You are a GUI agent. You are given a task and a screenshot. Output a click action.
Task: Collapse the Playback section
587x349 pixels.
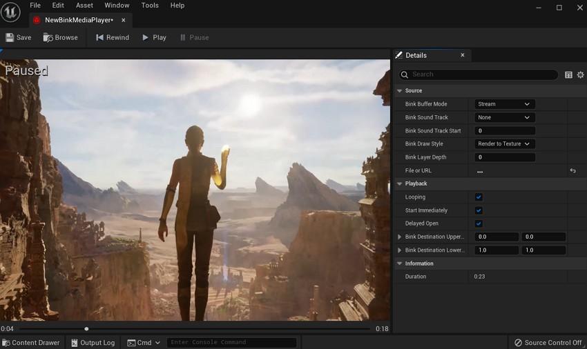click(x=399, y=183)
